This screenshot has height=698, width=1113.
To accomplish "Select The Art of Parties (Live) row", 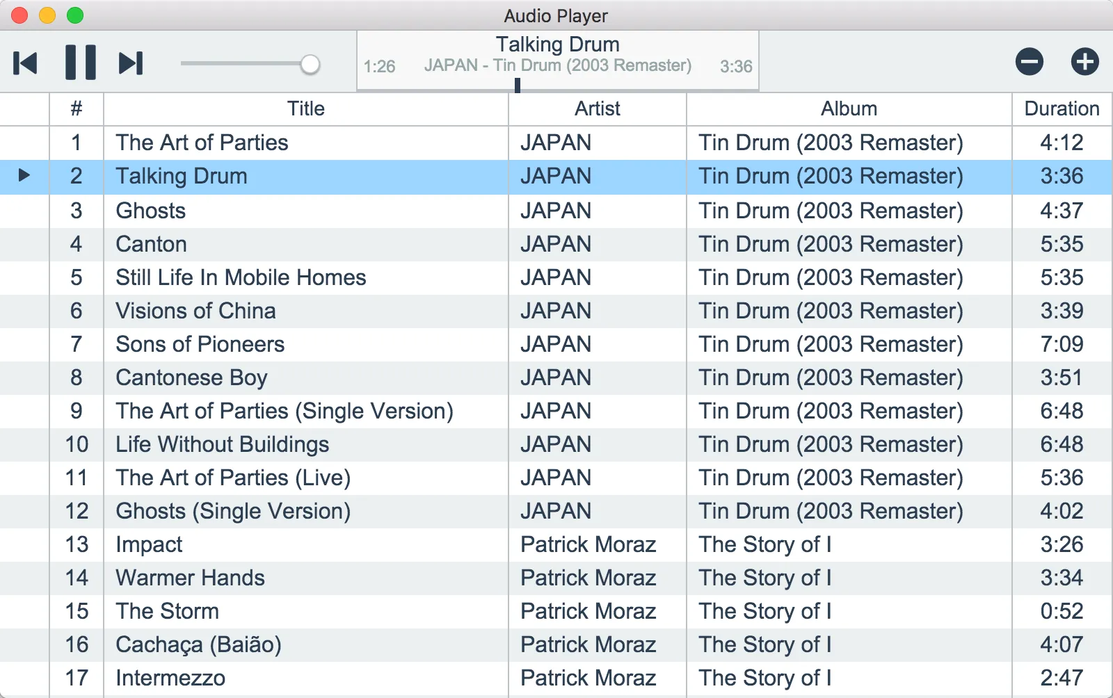I will pyautogui.click(x=233, y=478).
